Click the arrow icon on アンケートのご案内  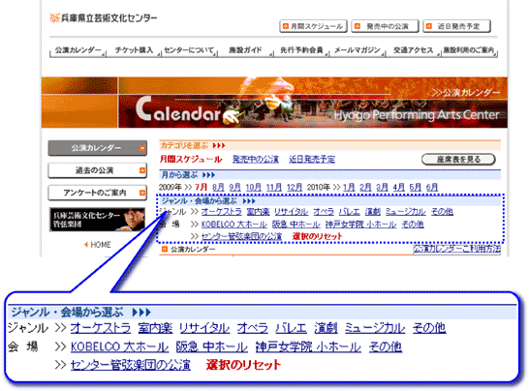(x=142, y=193)
